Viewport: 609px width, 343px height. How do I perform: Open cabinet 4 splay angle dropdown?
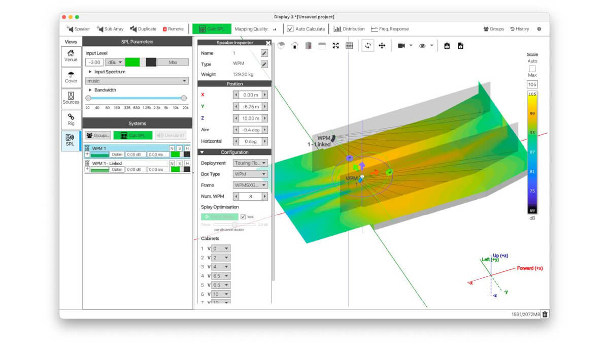click(x=221, y=276)
